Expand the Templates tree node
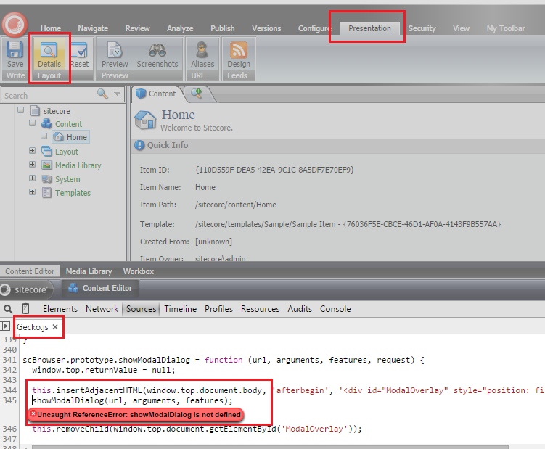This screenshot has width=545, height=449. pyautogui.click(x=33, y=191)
